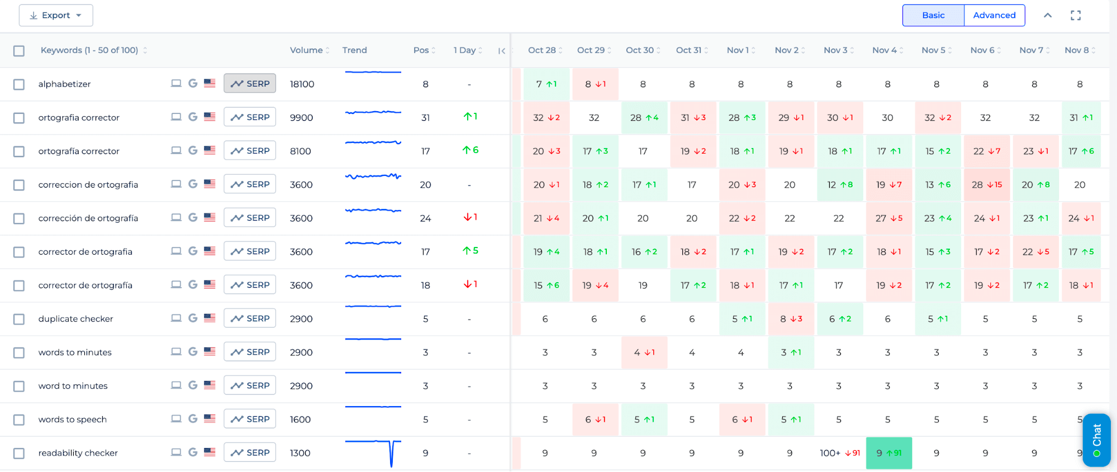Open SERP for corrección de ortografía
Image resolution: width=1117 pixels, height=472 pixels.
pos(250,217)
